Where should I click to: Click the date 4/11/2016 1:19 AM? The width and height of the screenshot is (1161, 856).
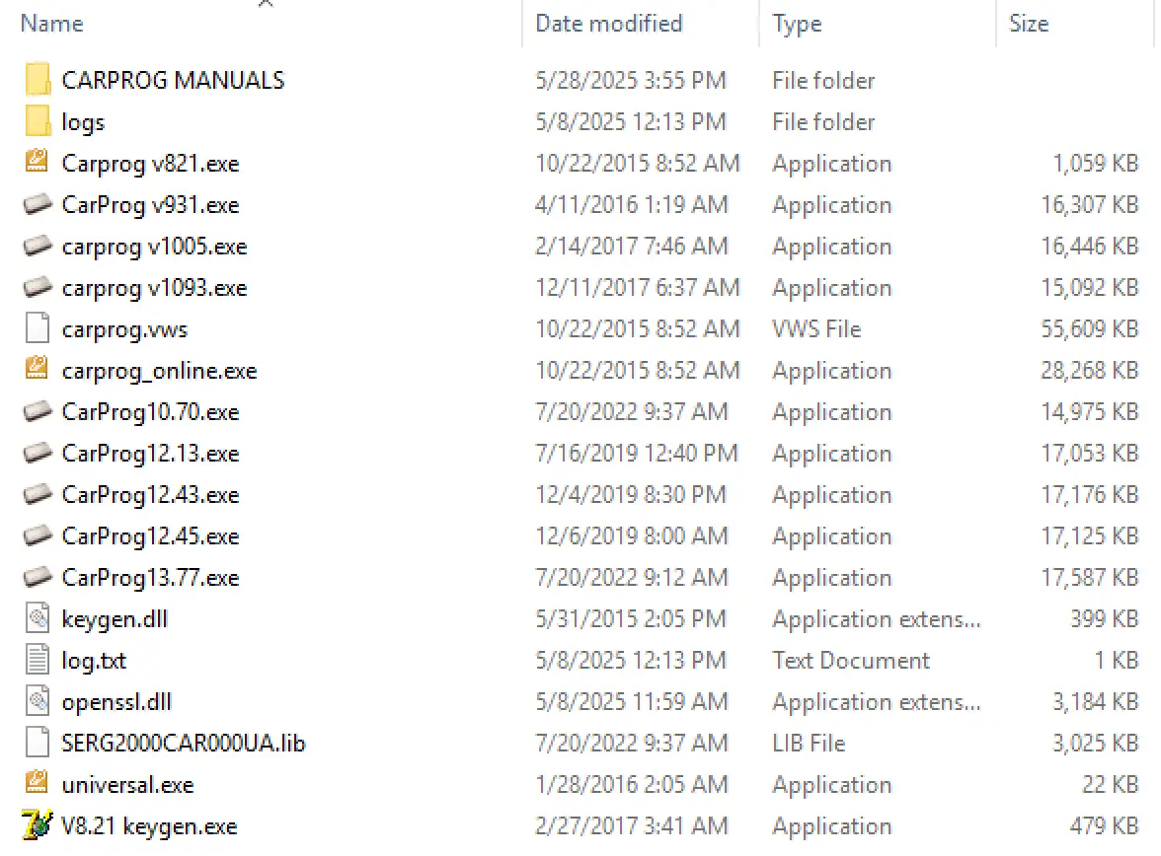coord(631,204)
